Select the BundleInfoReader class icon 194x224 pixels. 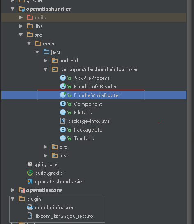tap(63, 86)
